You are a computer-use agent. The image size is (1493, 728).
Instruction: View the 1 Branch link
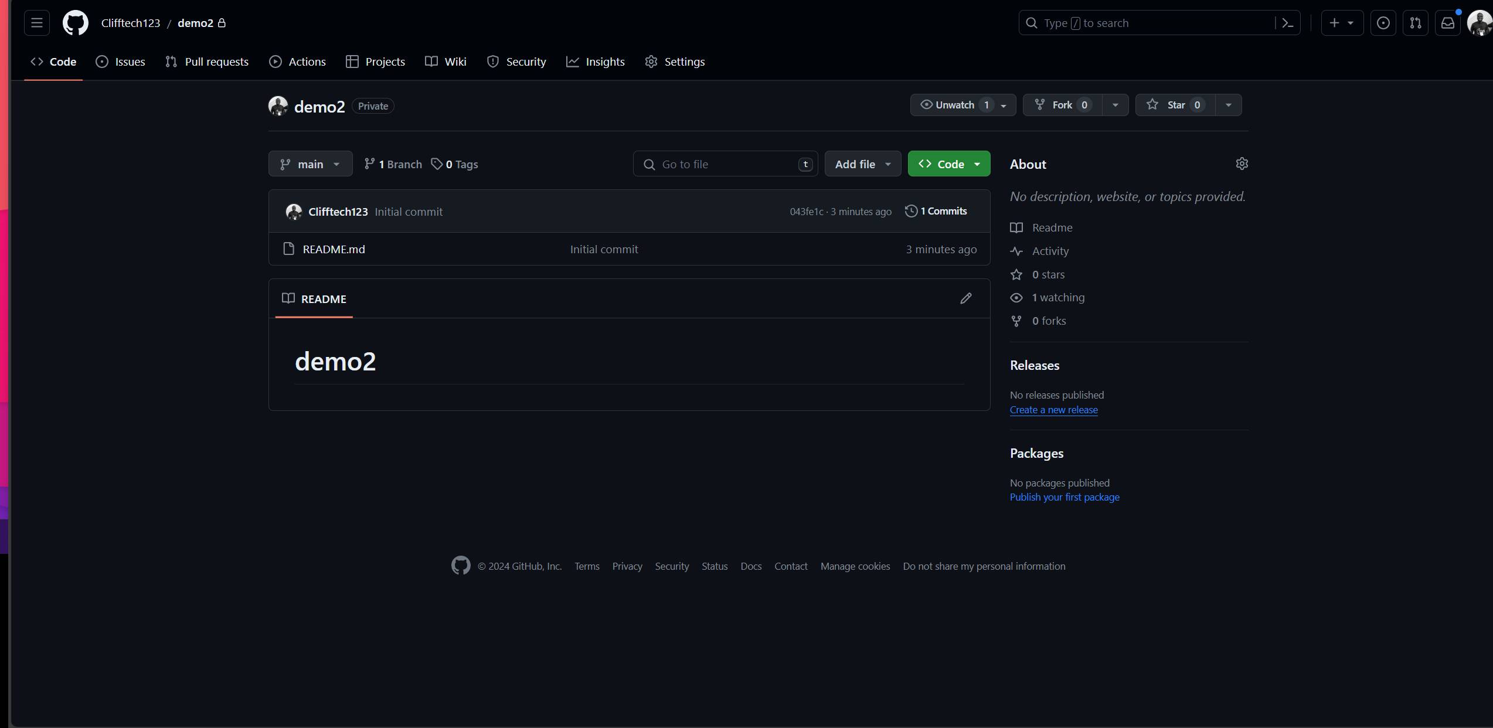tap(393, 164)
